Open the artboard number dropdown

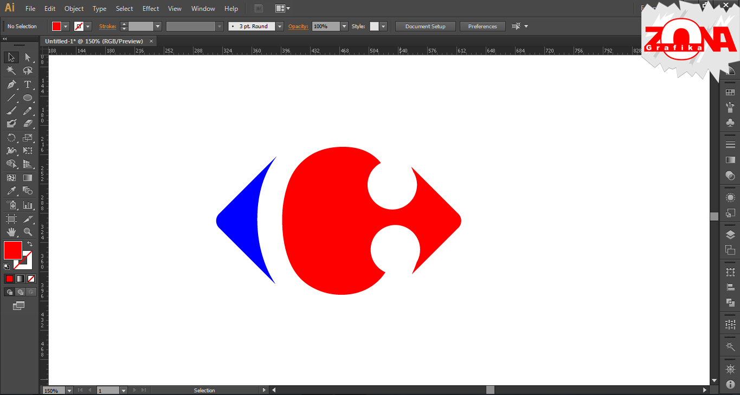[x=123, y=390]
